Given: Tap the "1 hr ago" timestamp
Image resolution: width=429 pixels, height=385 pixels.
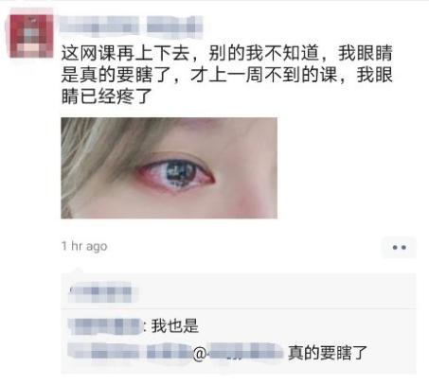Looking at the screenshot, I should tap(84, 246).
